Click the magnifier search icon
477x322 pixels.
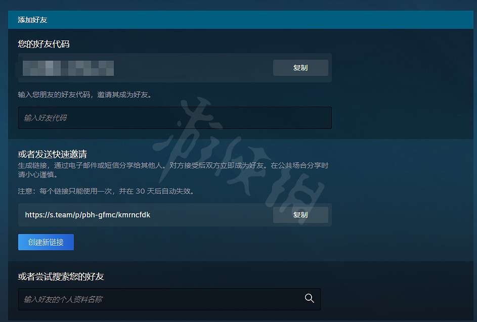pyautogui.click(x=310, y=298)
